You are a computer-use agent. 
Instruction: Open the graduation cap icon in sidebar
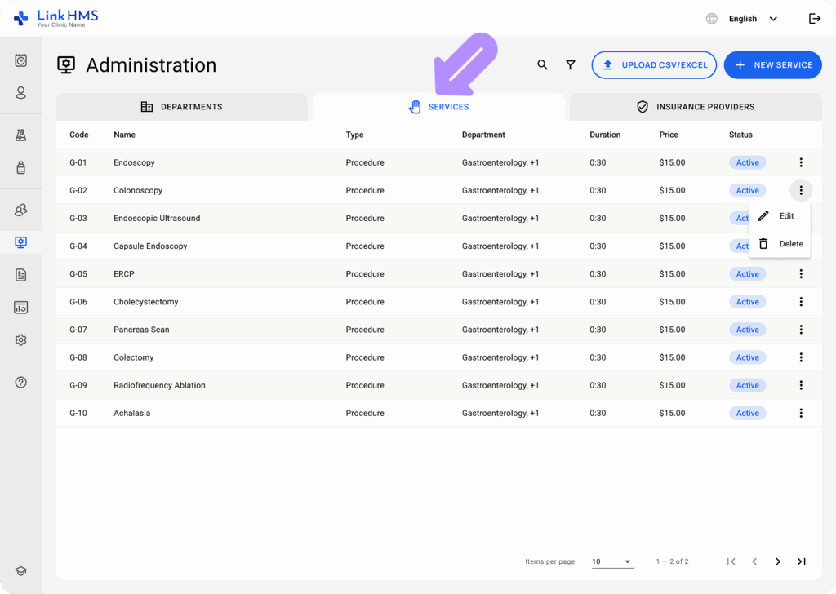point(21,572)
